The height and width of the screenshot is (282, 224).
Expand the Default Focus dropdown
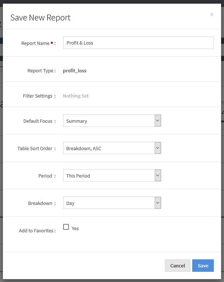tap(112, 121)
